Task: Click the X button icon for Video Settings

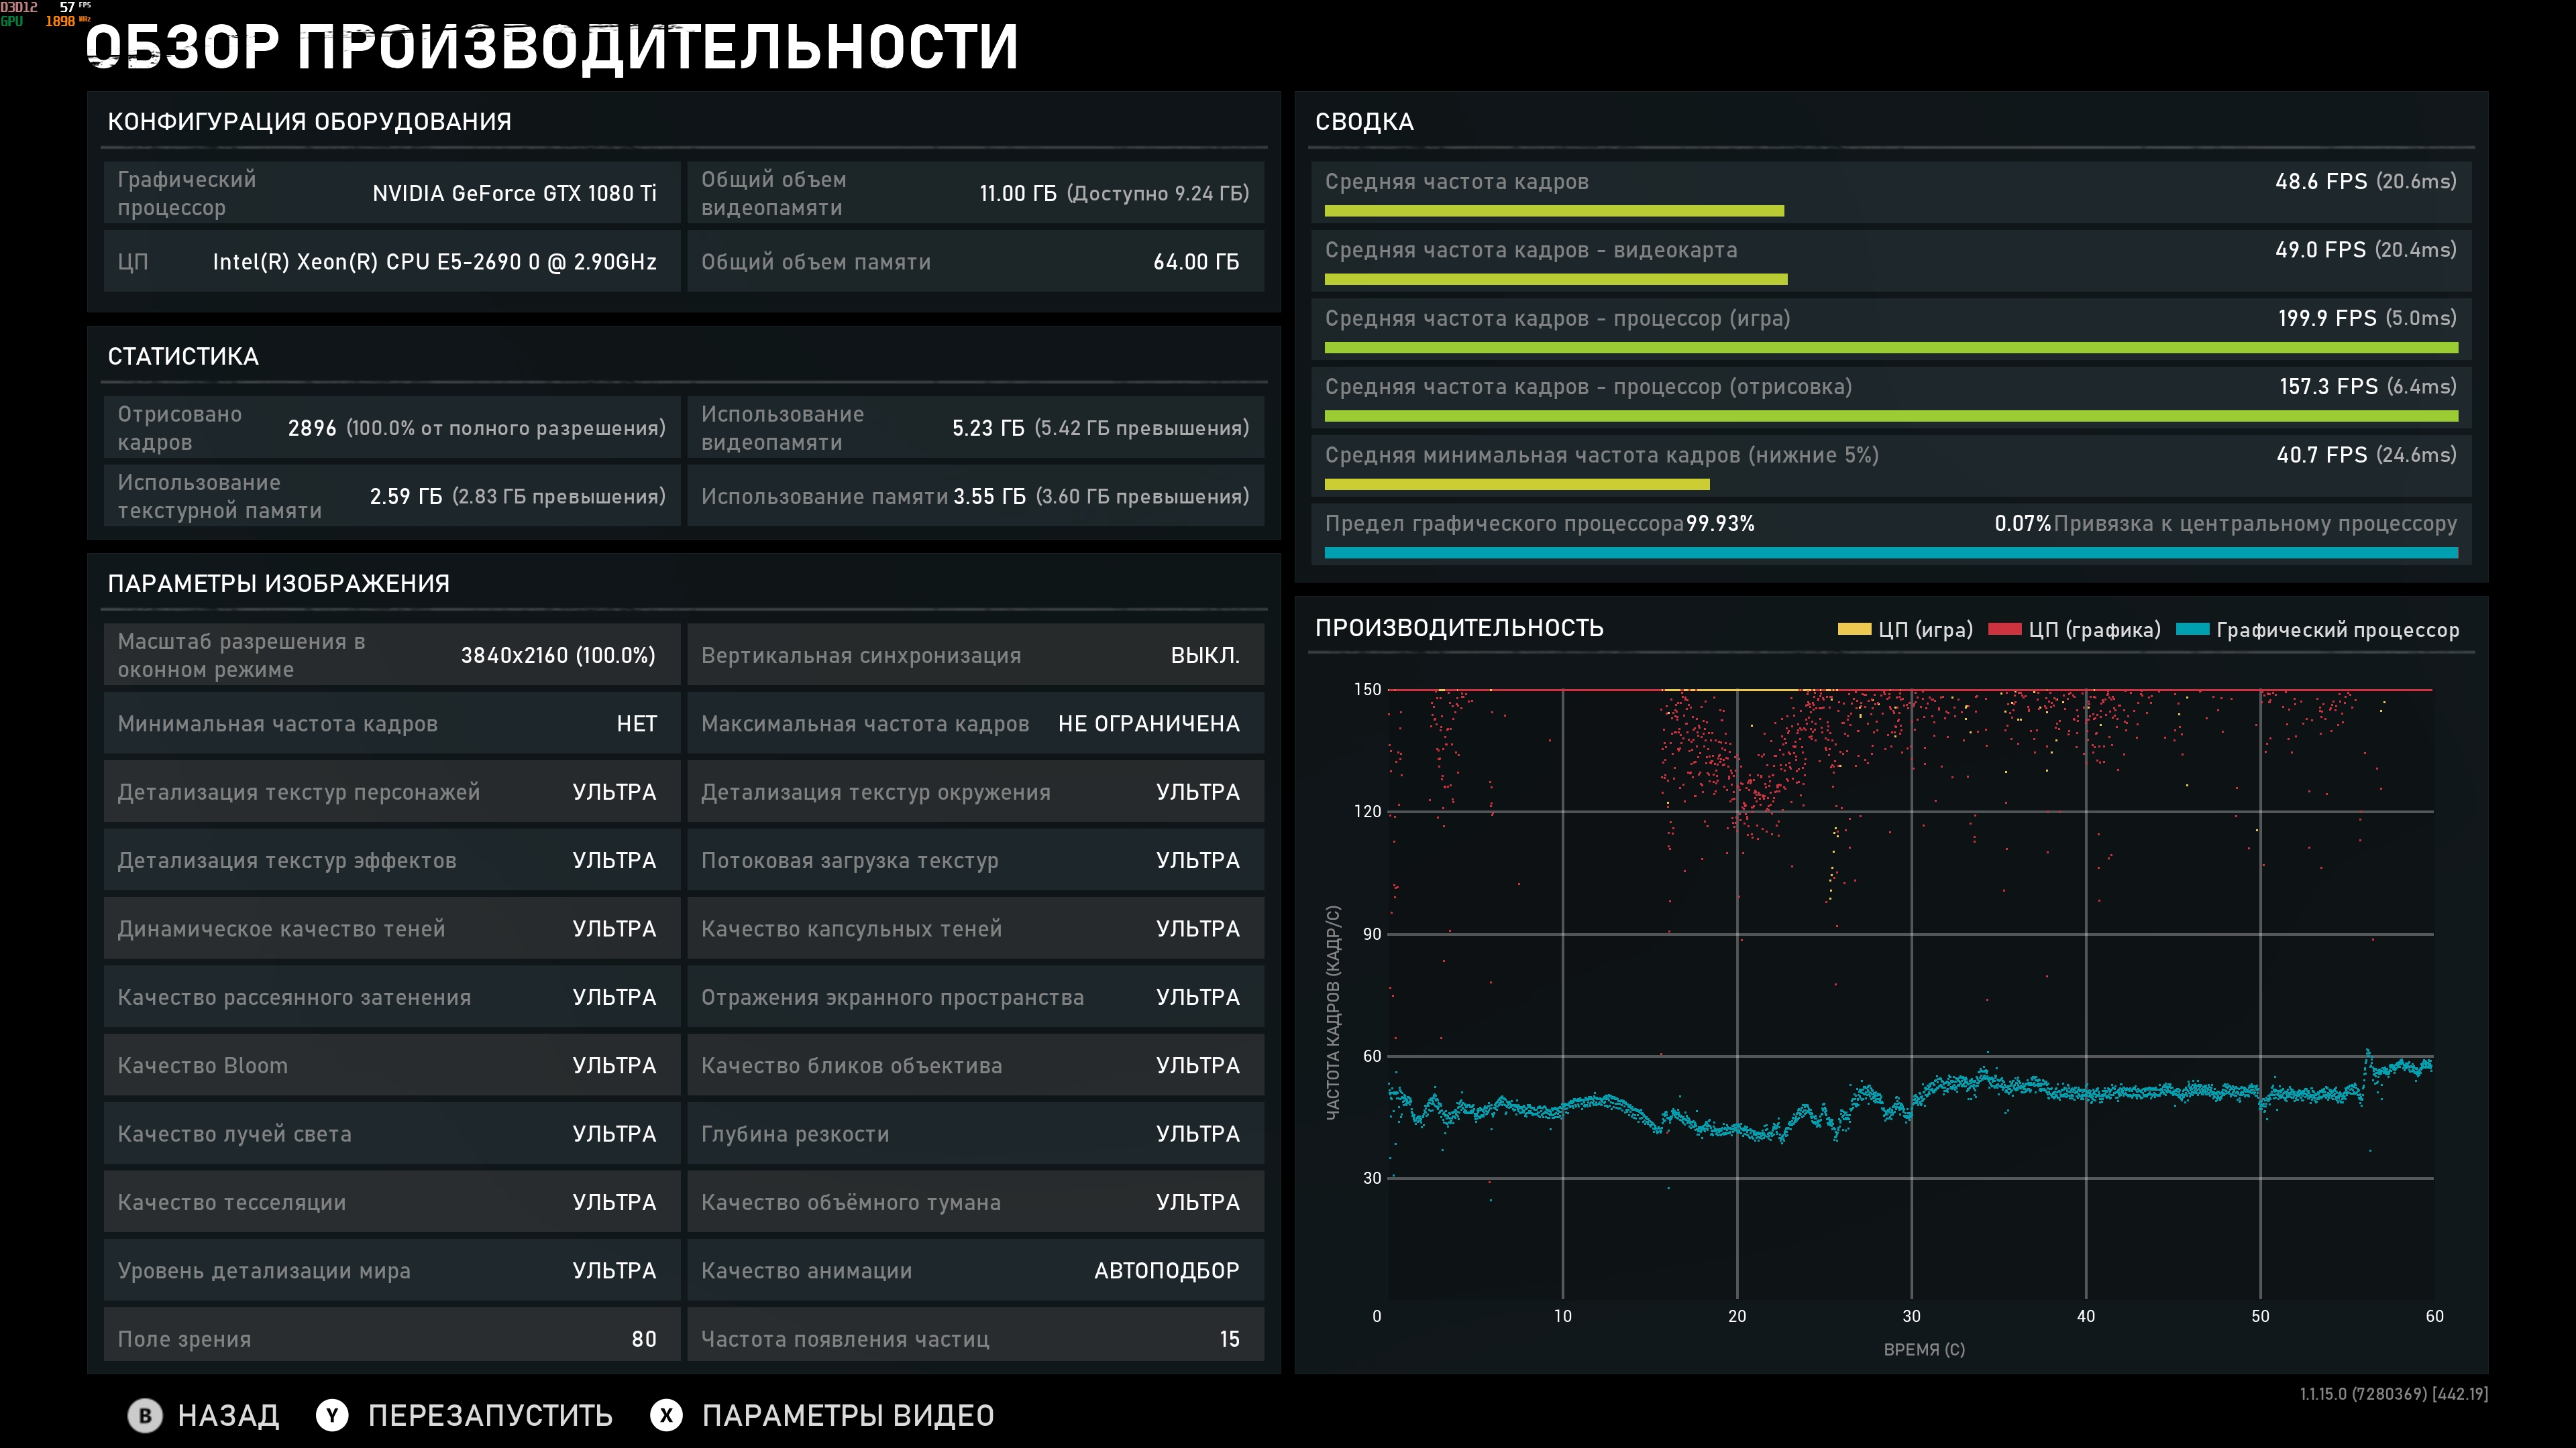Action: [666, 1415]
